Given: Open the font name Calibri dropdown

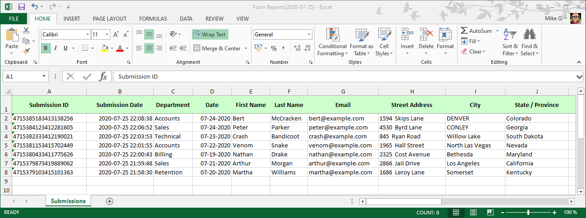Looking at the screenshot, I should point(87,35).
